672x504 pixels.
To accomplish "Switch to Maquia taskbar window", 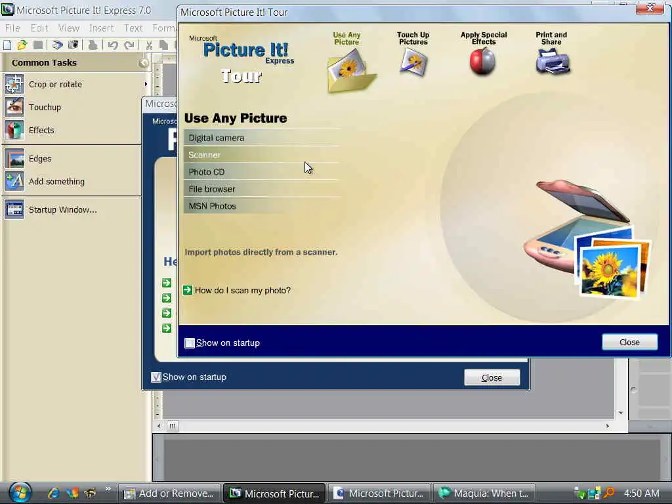I will coord(484,493).
